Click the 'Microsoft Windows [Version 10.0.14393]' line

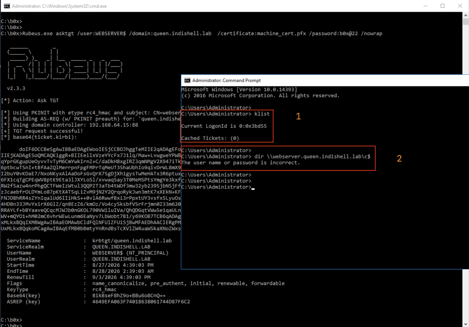click(x=239, y=90)
